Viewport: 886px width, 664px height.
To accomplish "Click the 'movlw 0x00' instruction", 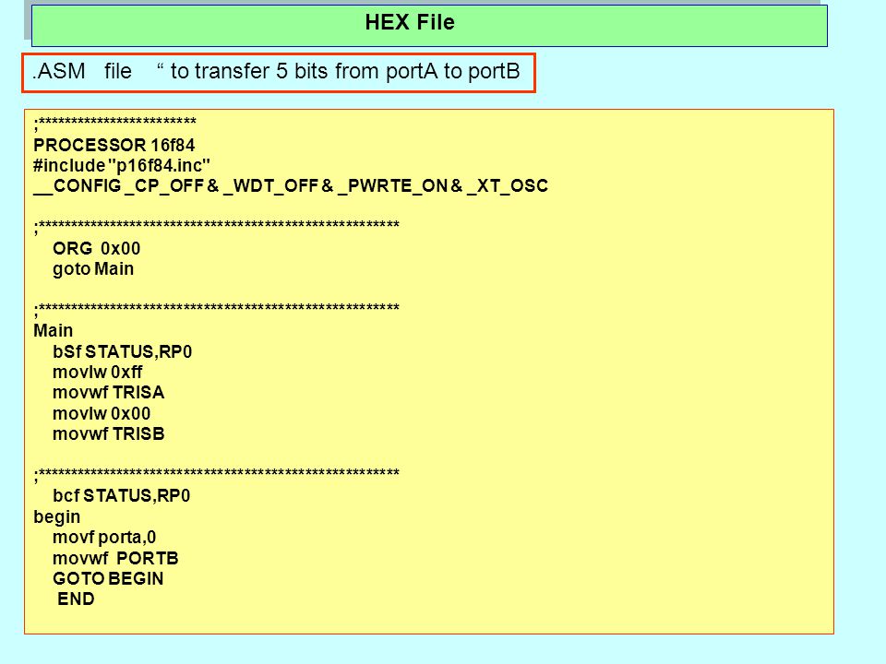I will (x=102, y=413).
